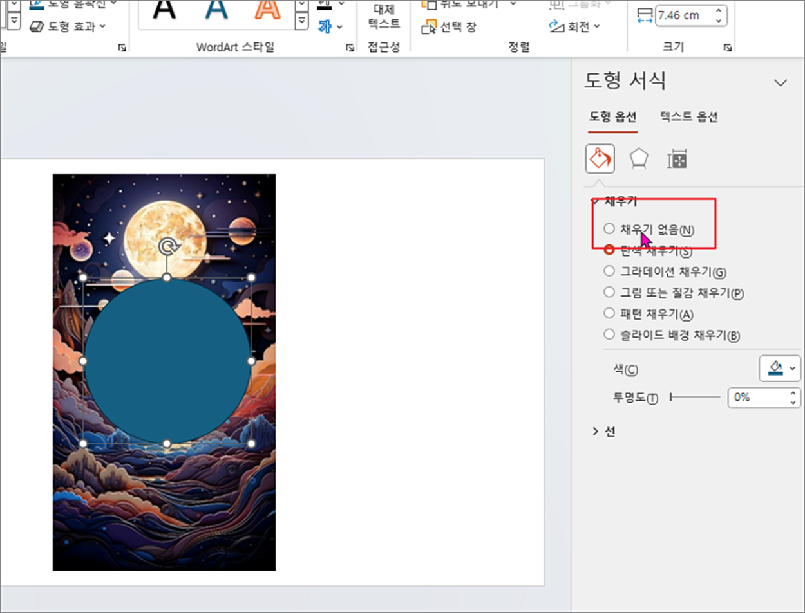Expand the WordArt styles gallery
Viewport: 805px width, 613px height.
(301, 21)
